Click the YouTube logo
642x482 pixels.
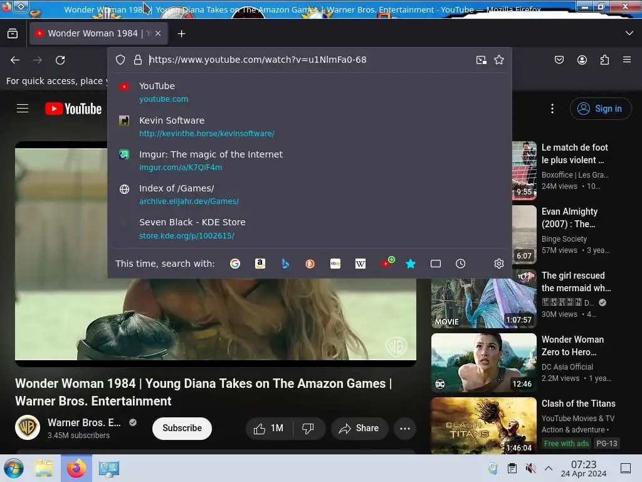[73, 109]
